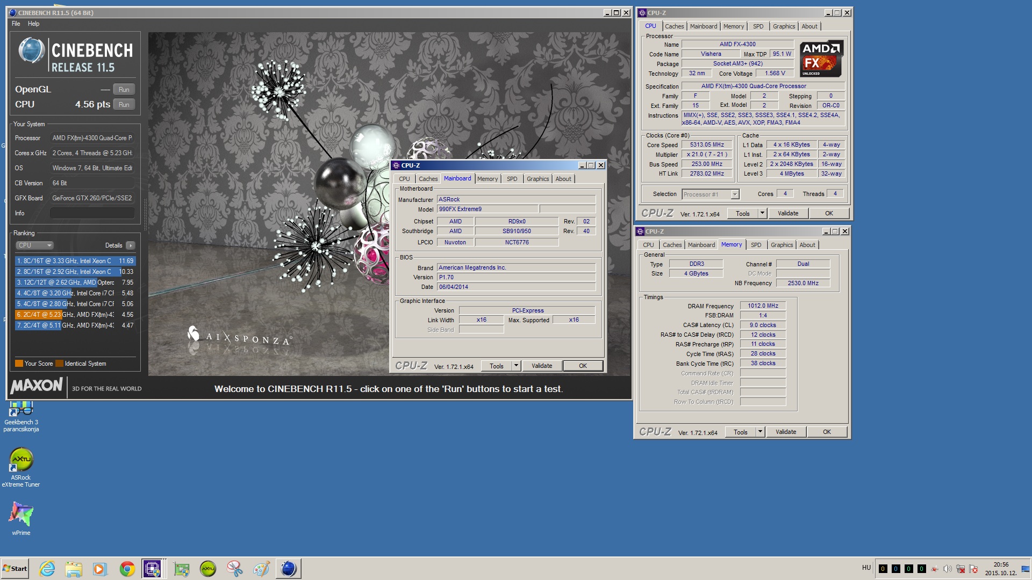The height and width of the screenshot is (580, 1032).
Task: Open the Snipping Tool scissors icon
Action: coord(234,569)
